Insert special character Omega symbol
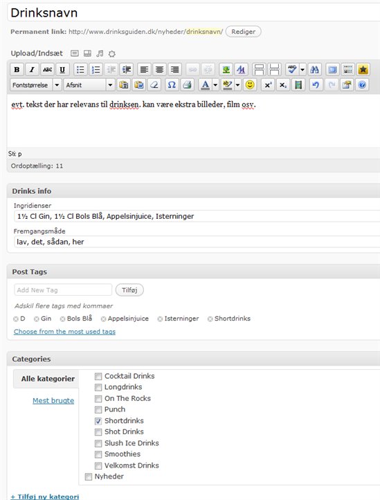Viewport: 380px width, 500px height. (x=172, y=84)
